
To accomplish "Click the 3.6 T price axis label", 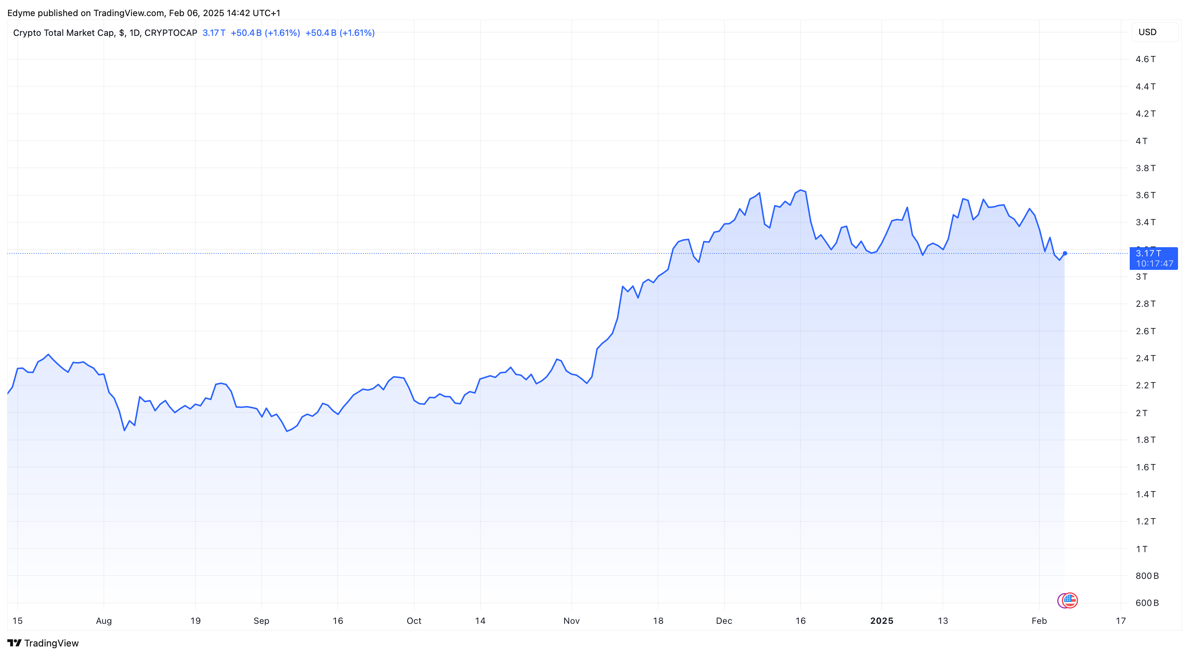I will click(x=1145, y=195).
